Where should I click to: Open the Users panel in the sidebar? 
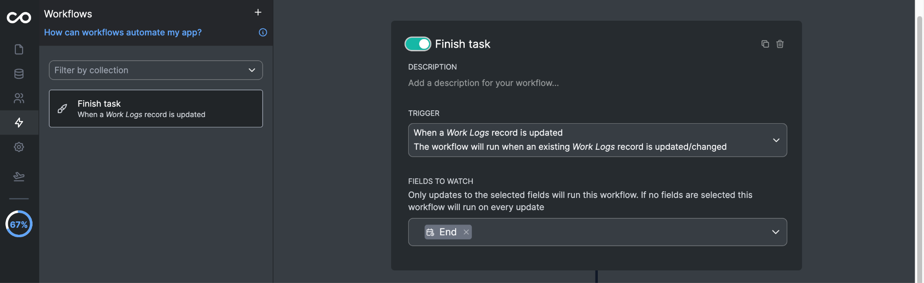tap(19, 98)
